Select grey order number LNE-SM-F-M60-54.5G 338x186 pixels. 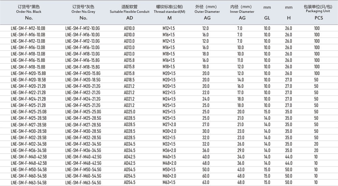[x=83, y=176]
